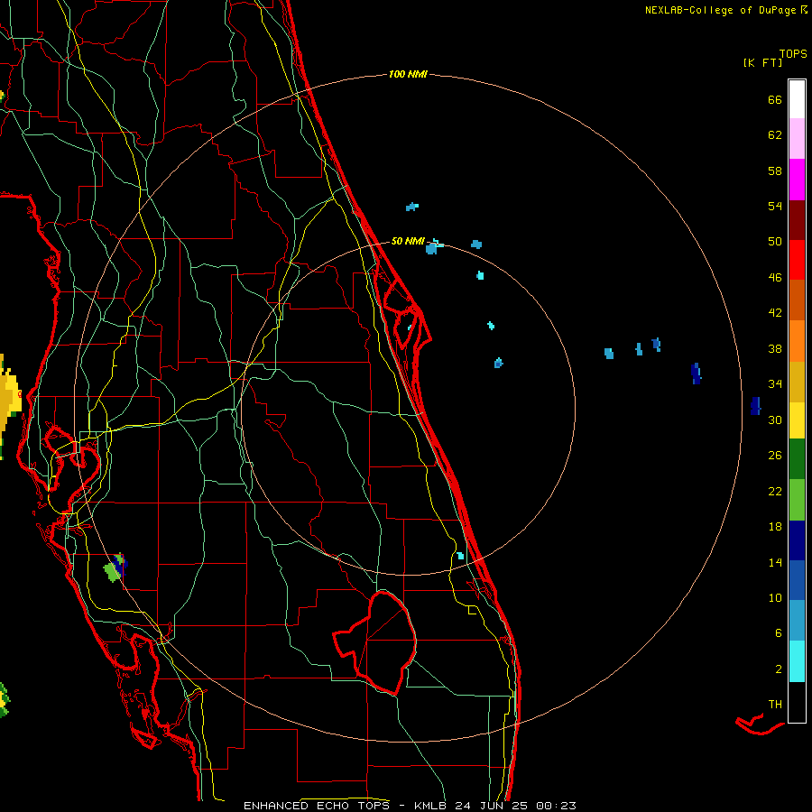Click the white color swatch in legend
Viewport: 812px width, 812px height.
(x=797, y=99)
